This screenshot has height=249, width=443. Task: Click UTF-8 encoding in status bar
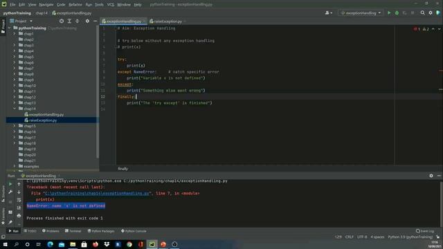[362, 237]
